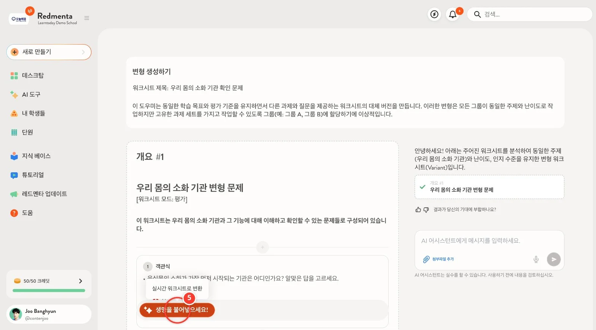Open the Joo Banghyun profile card
The image size is (596, 330).
[49, 314]
